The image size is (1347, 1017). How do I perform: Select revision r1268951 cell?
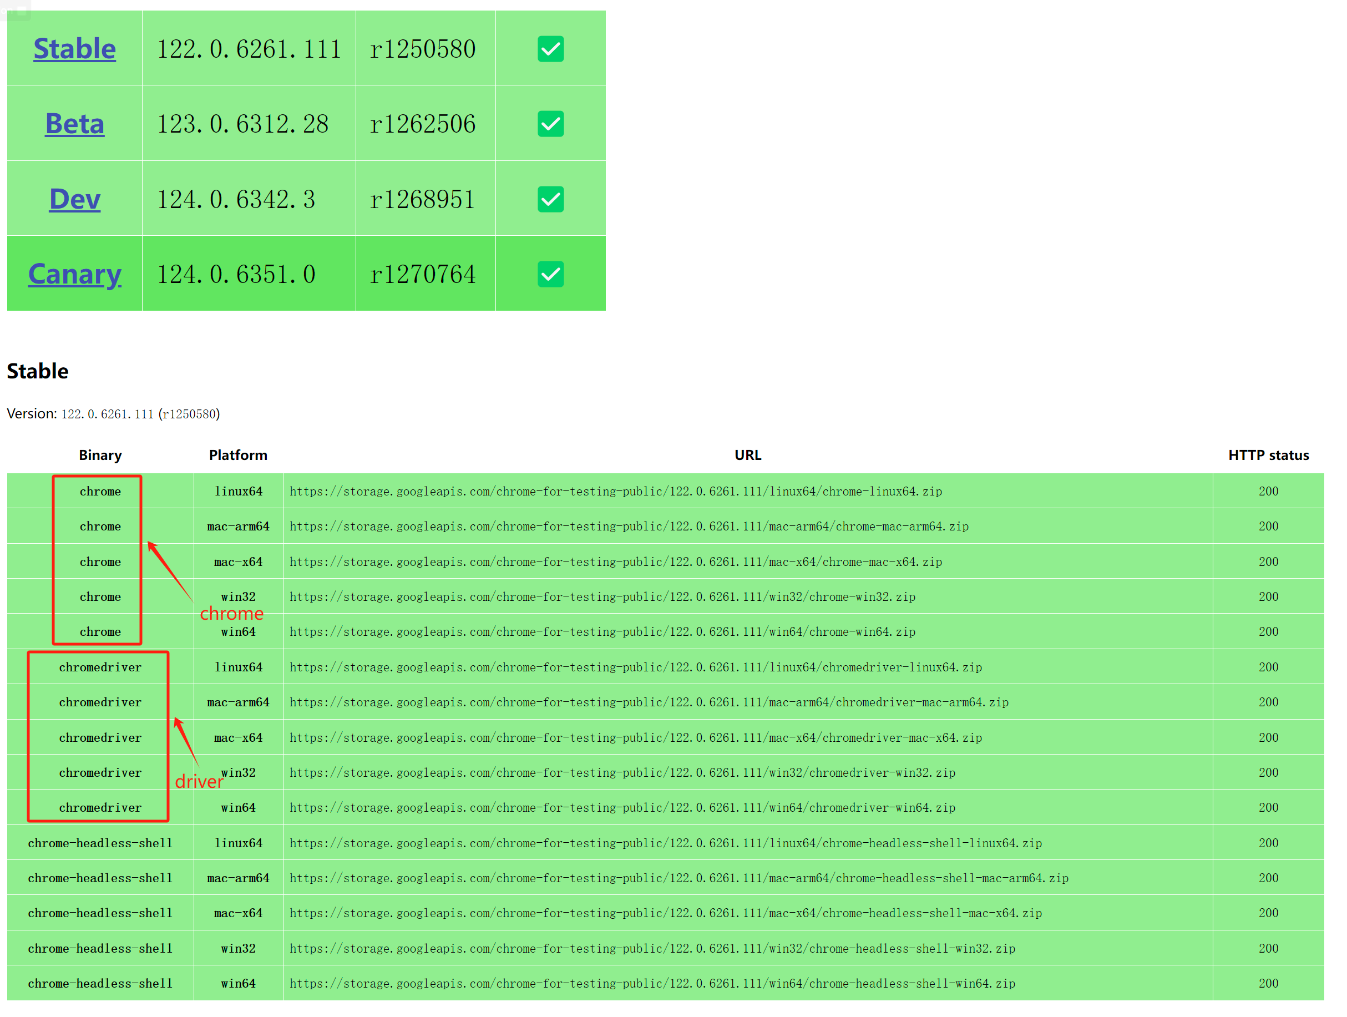(x=426, y=199)
